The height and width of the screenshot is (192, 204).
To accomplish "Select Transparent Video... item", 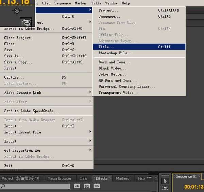I will 139,93.
